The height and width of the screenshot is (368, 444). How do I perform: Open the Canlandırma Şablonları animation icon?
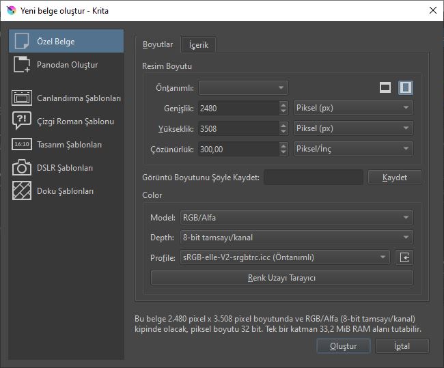[22, 98]
